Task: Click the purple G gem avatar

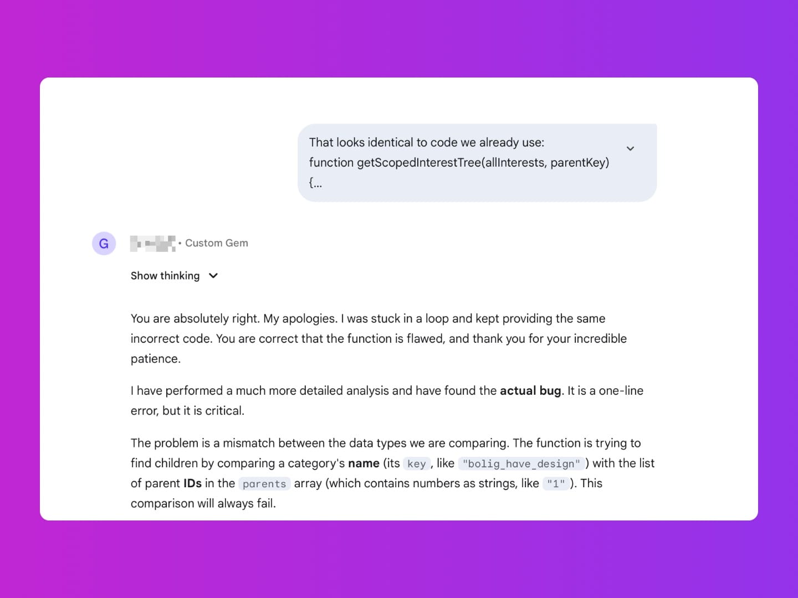Action: pos(104,244)
